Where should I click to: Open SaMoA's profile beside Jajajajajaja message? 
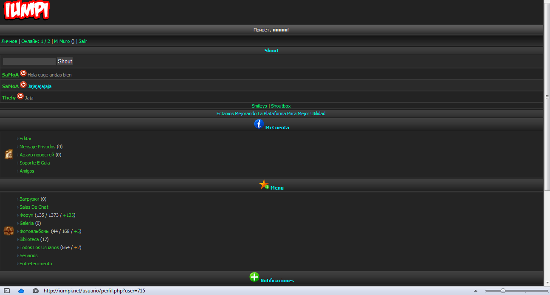pos(10,86)
